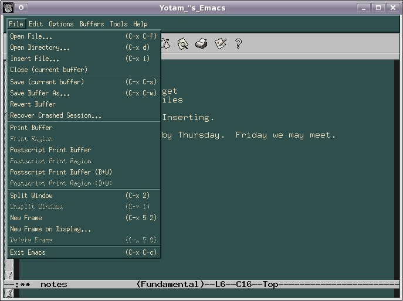Click the search magnifier toolbar icon
This screenshot has width=403, height=301.
click(x=183, y=43)
